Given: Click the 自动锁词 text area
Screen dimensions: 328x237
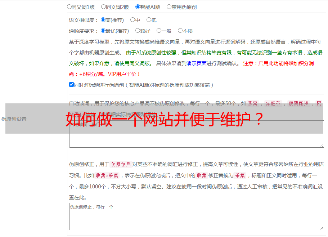Looking at the screenshot, I should pos(197,134).
